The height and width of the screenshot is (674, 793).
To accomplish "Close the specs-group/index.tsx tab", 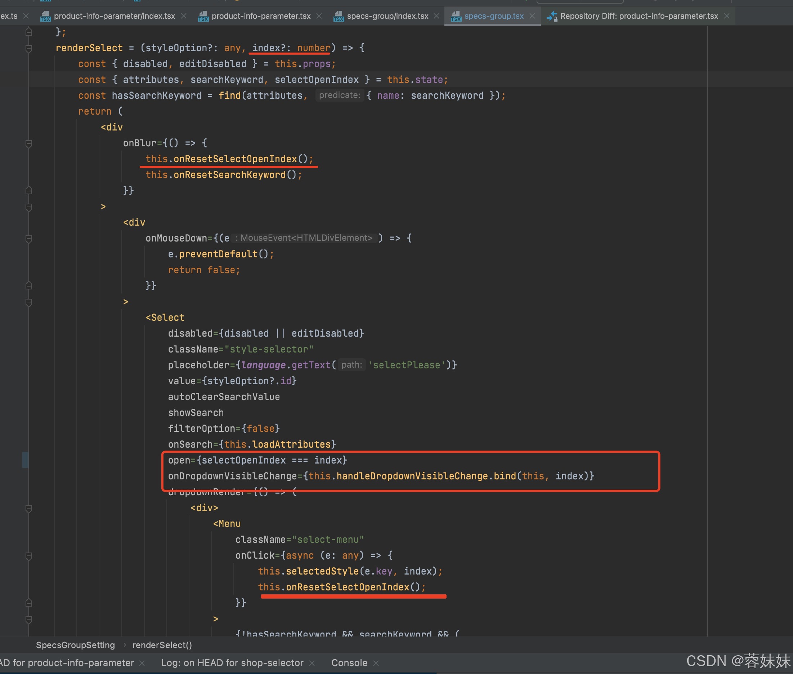I will tap(436, 16).
